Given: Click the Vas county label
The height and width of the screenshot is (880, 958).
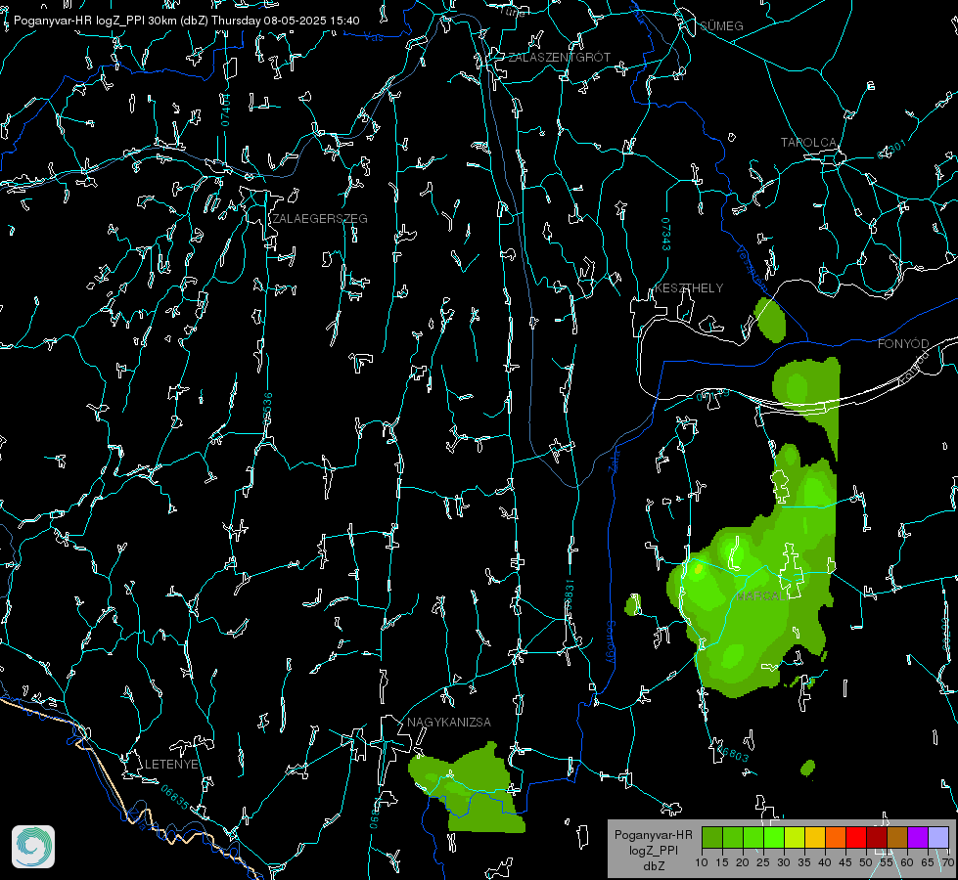Looking at the screenshot, I should click(x=373, y=37).
